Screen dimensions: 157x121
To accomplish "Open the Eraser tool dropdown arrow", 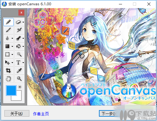I will click(x=23, y=22).
